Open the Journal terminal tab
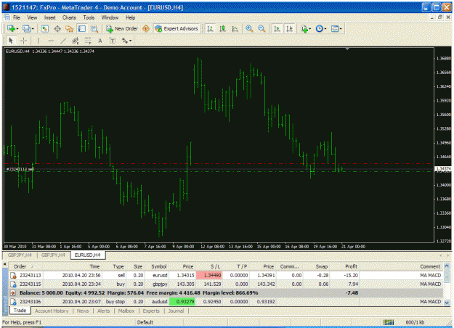 [176, 311]
